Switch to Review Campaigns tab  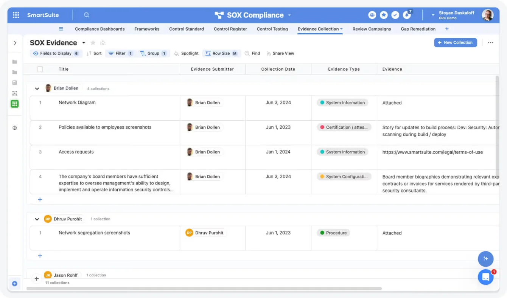[x=372, y=29]
